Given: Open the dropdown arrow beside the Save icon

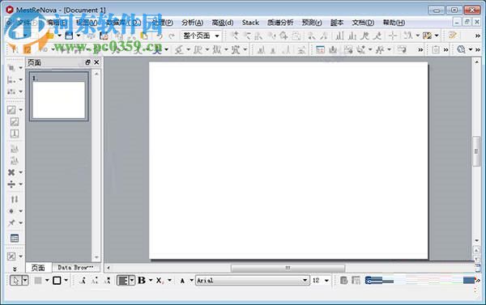Looking at the screenshot, I should tap(78, 36).
